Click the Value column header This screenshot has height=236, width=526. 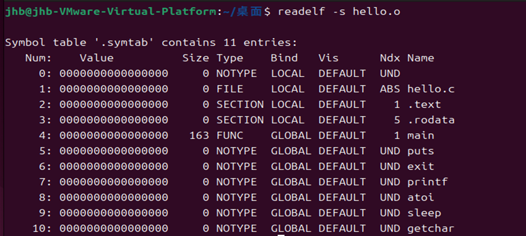click(97, 58)
